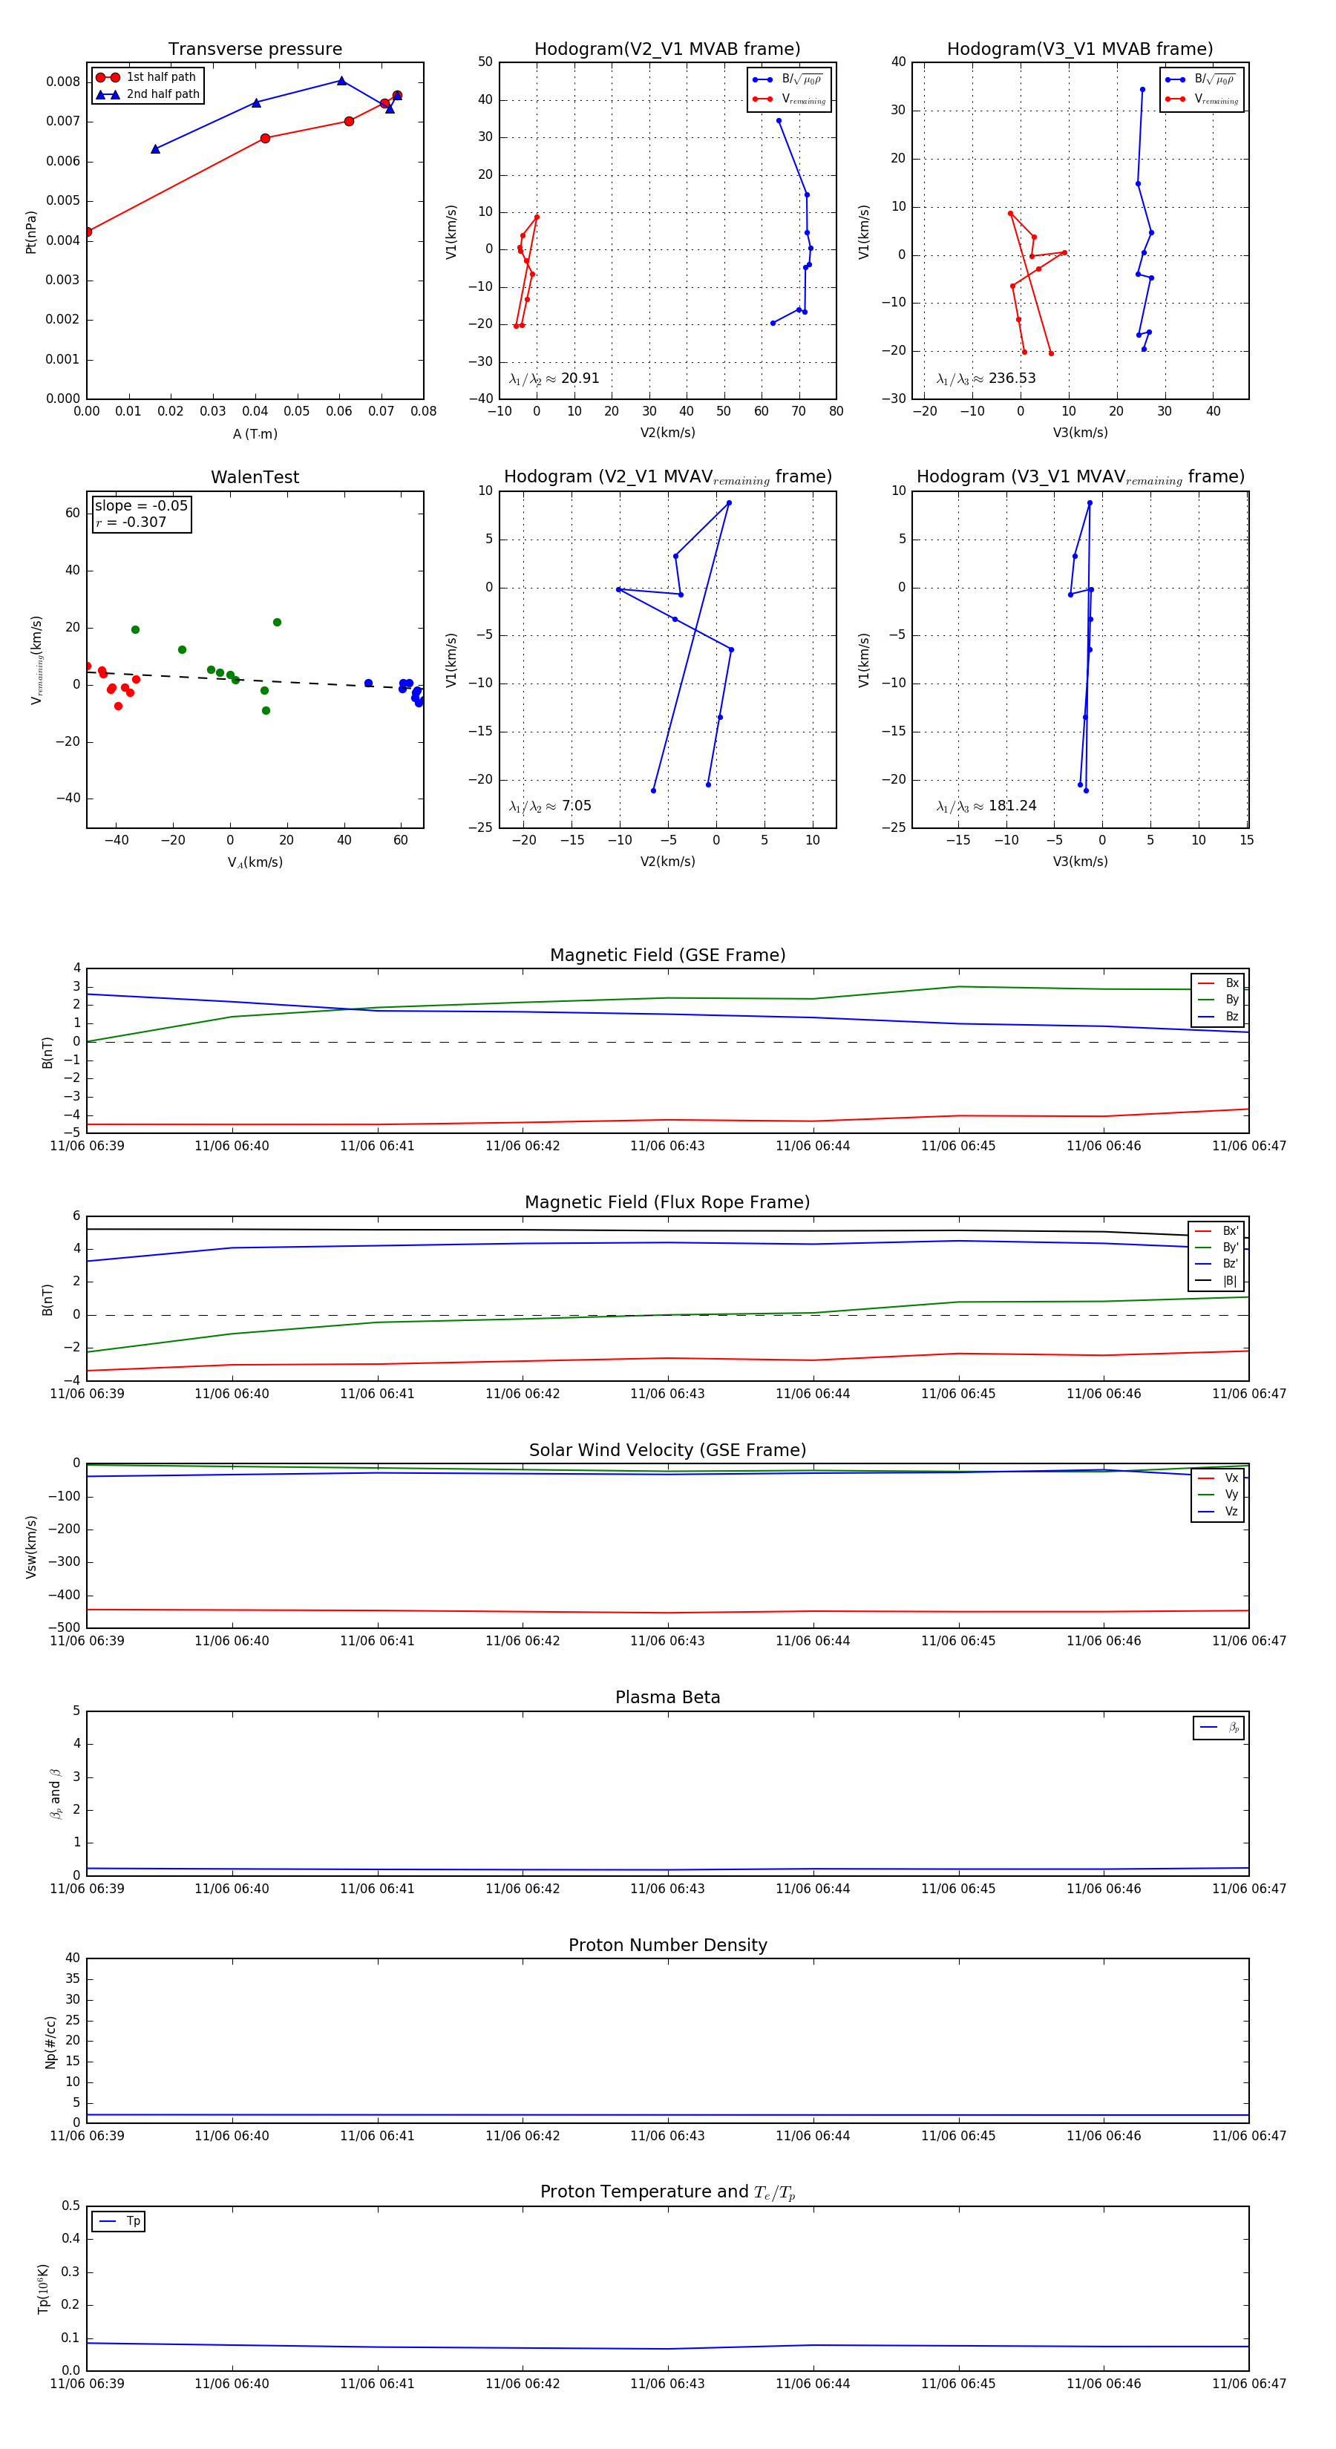Image resolution: width=1336 pixels, height=2449 pixels.
Task: Click the "Proton Temperature and Te/Tp" title
Action: (667, 2192)
